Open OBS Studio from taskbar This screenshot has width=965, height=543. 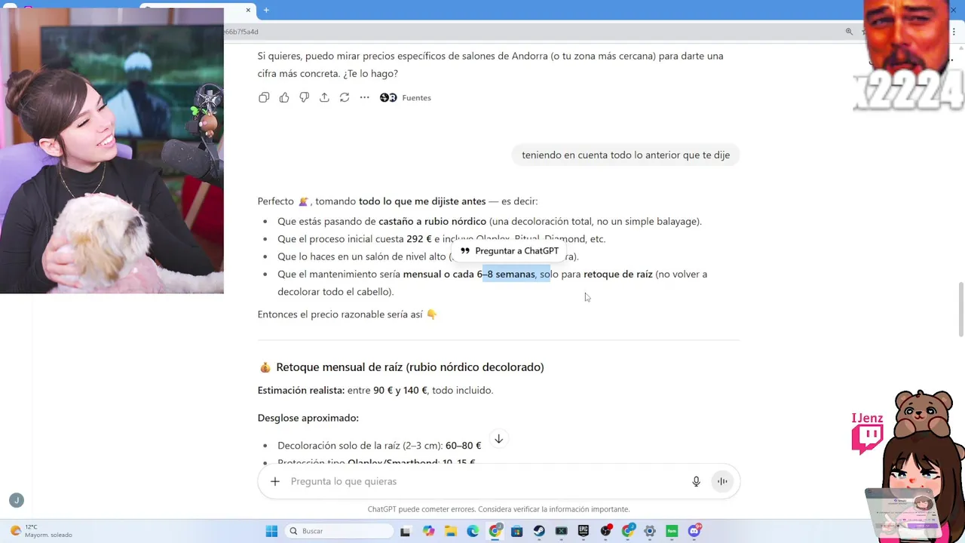[x=605, y=531]
